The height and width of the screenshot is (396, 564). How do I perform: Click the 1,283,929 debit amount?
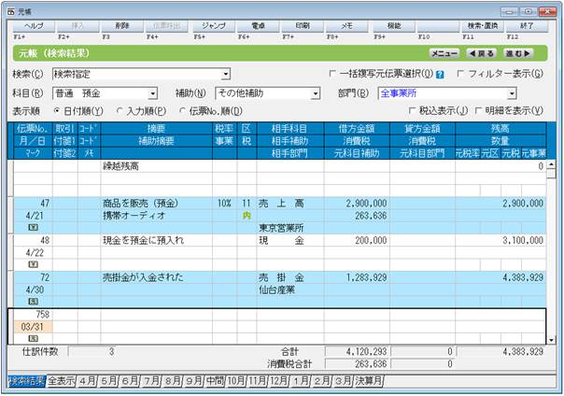367,277
